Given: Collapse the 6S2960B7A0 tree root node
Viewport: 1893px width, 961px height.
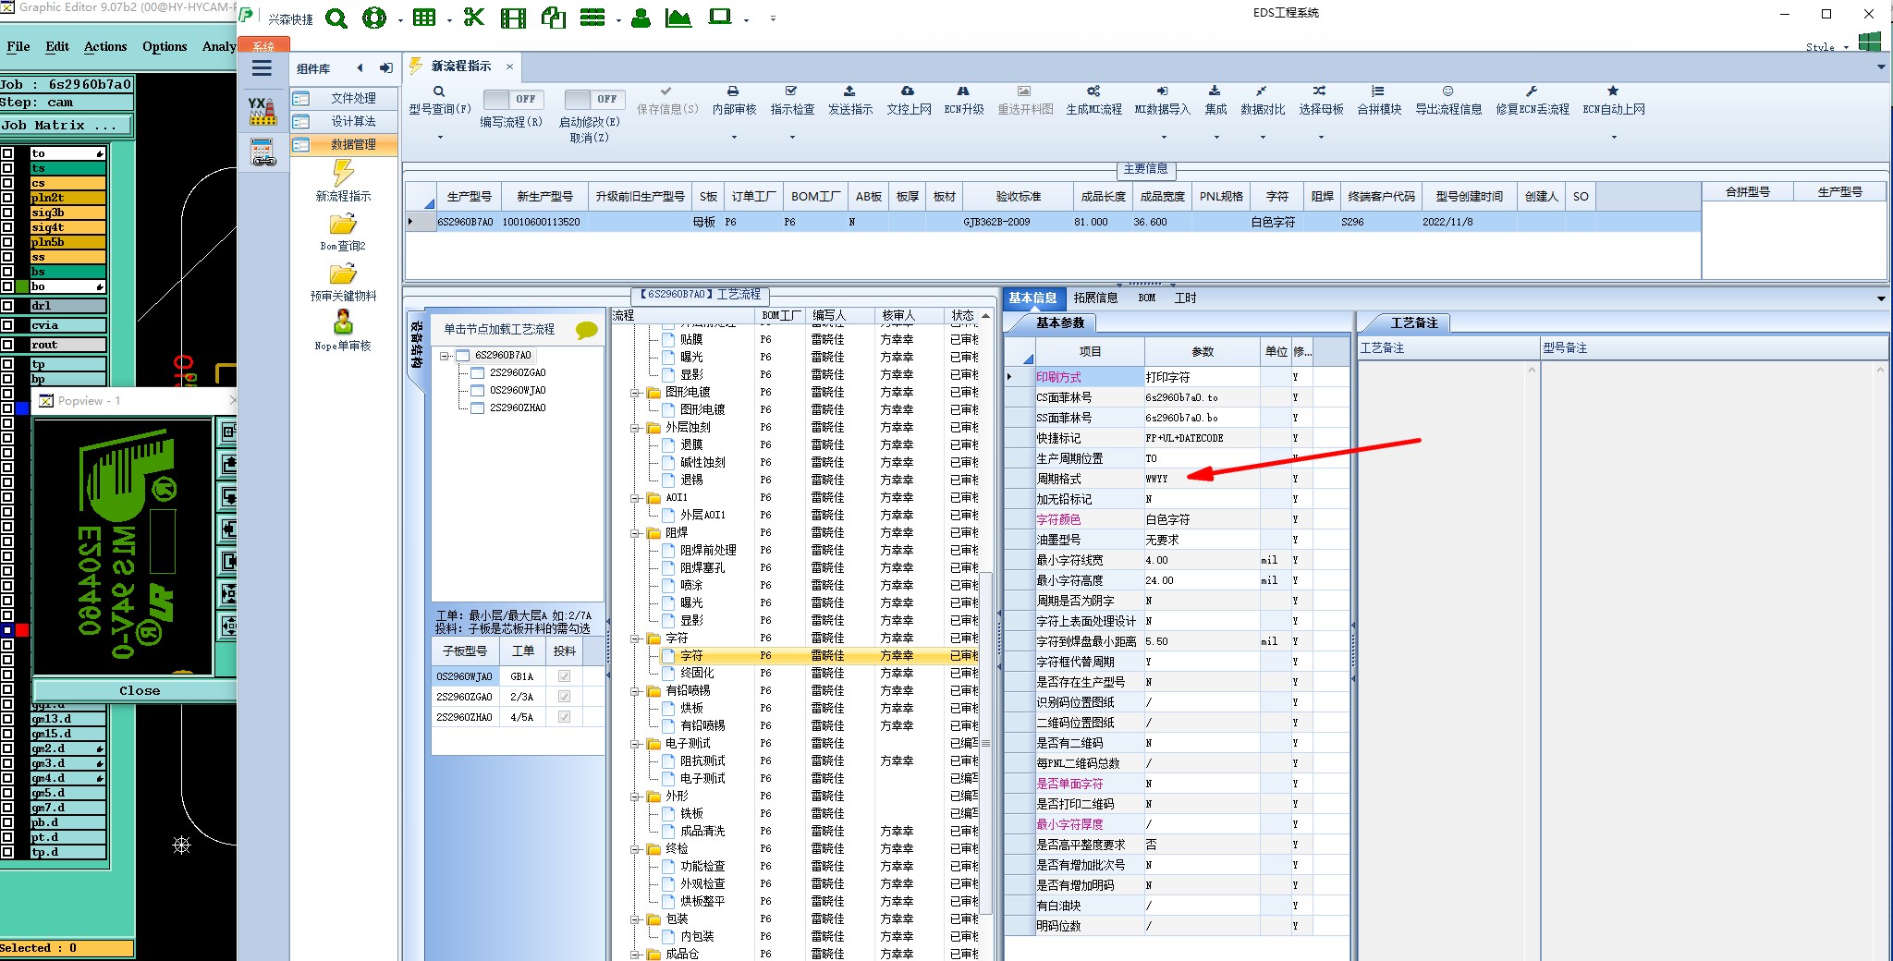Looking at the screenshot, I should point(445,356).
